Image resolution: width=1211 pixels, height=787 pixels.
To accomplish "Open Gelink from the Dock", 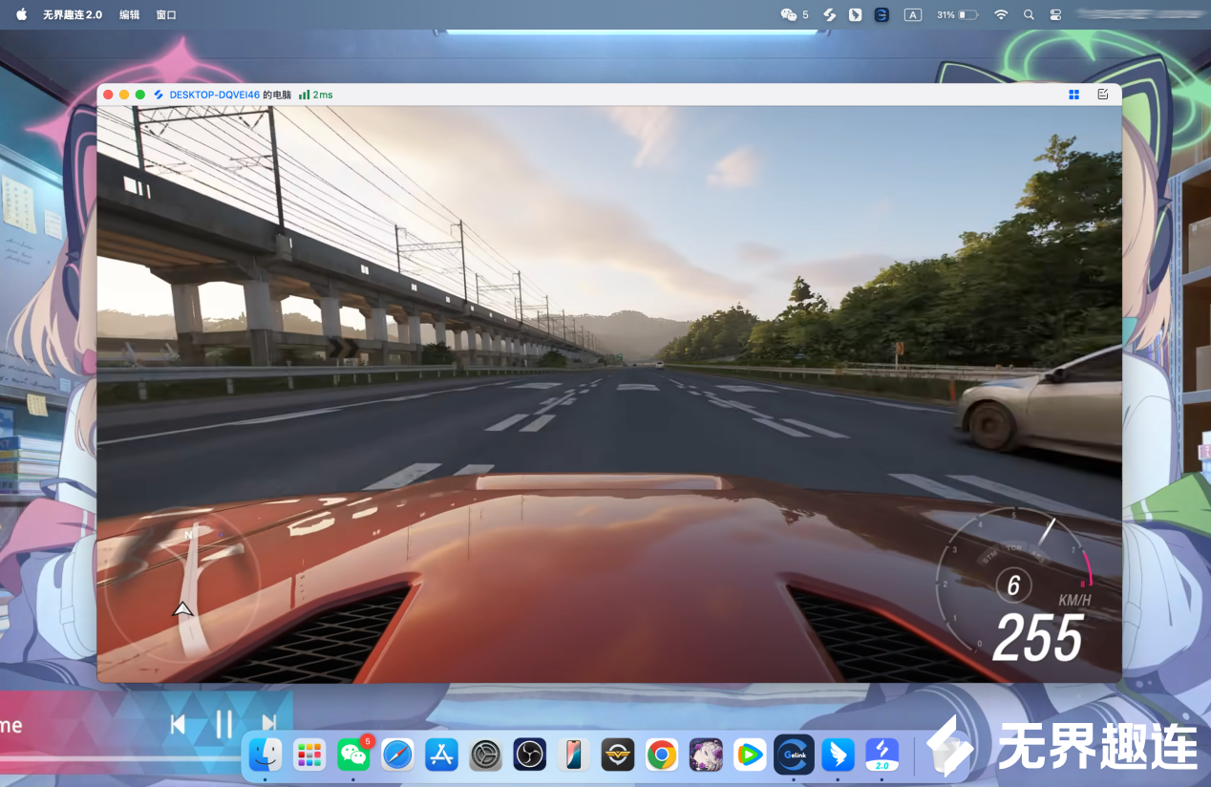I will pyautogui.click(x=794, y=754).
